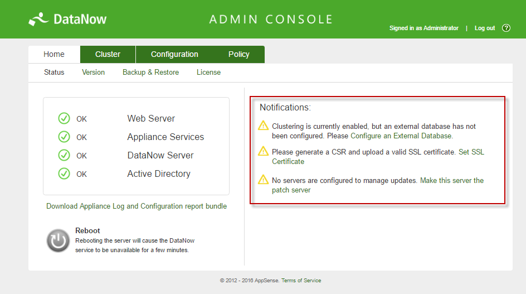Click the Reboot power icon
The image size is (526, 294).
point(58,240)
